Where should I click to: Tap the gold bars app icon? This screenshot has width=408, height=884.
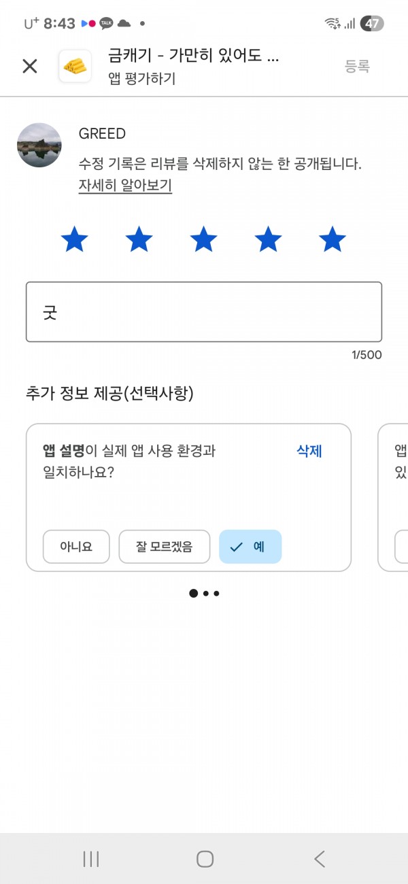click(x=75, y=66)
